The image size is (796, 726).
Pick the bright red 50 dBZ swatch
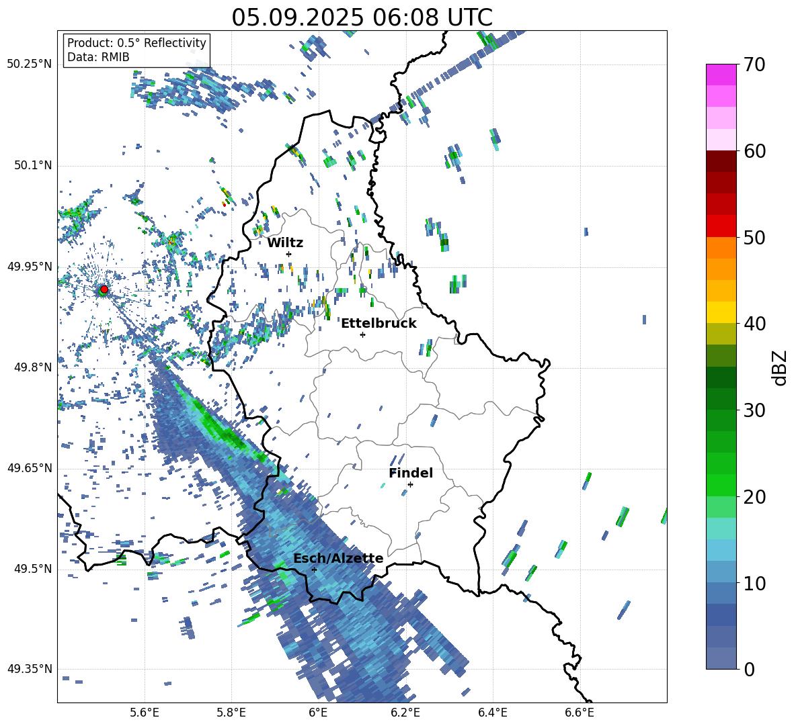(x=721, y=226)
